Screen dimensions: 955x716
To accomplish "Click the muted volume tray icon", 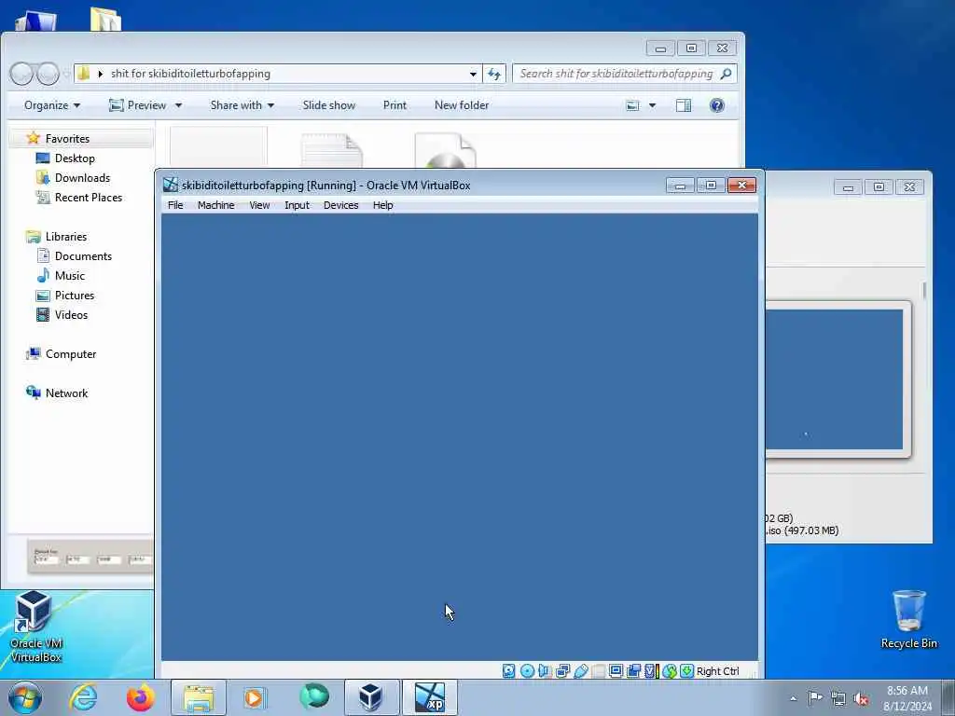I will (x=861, y=698).
